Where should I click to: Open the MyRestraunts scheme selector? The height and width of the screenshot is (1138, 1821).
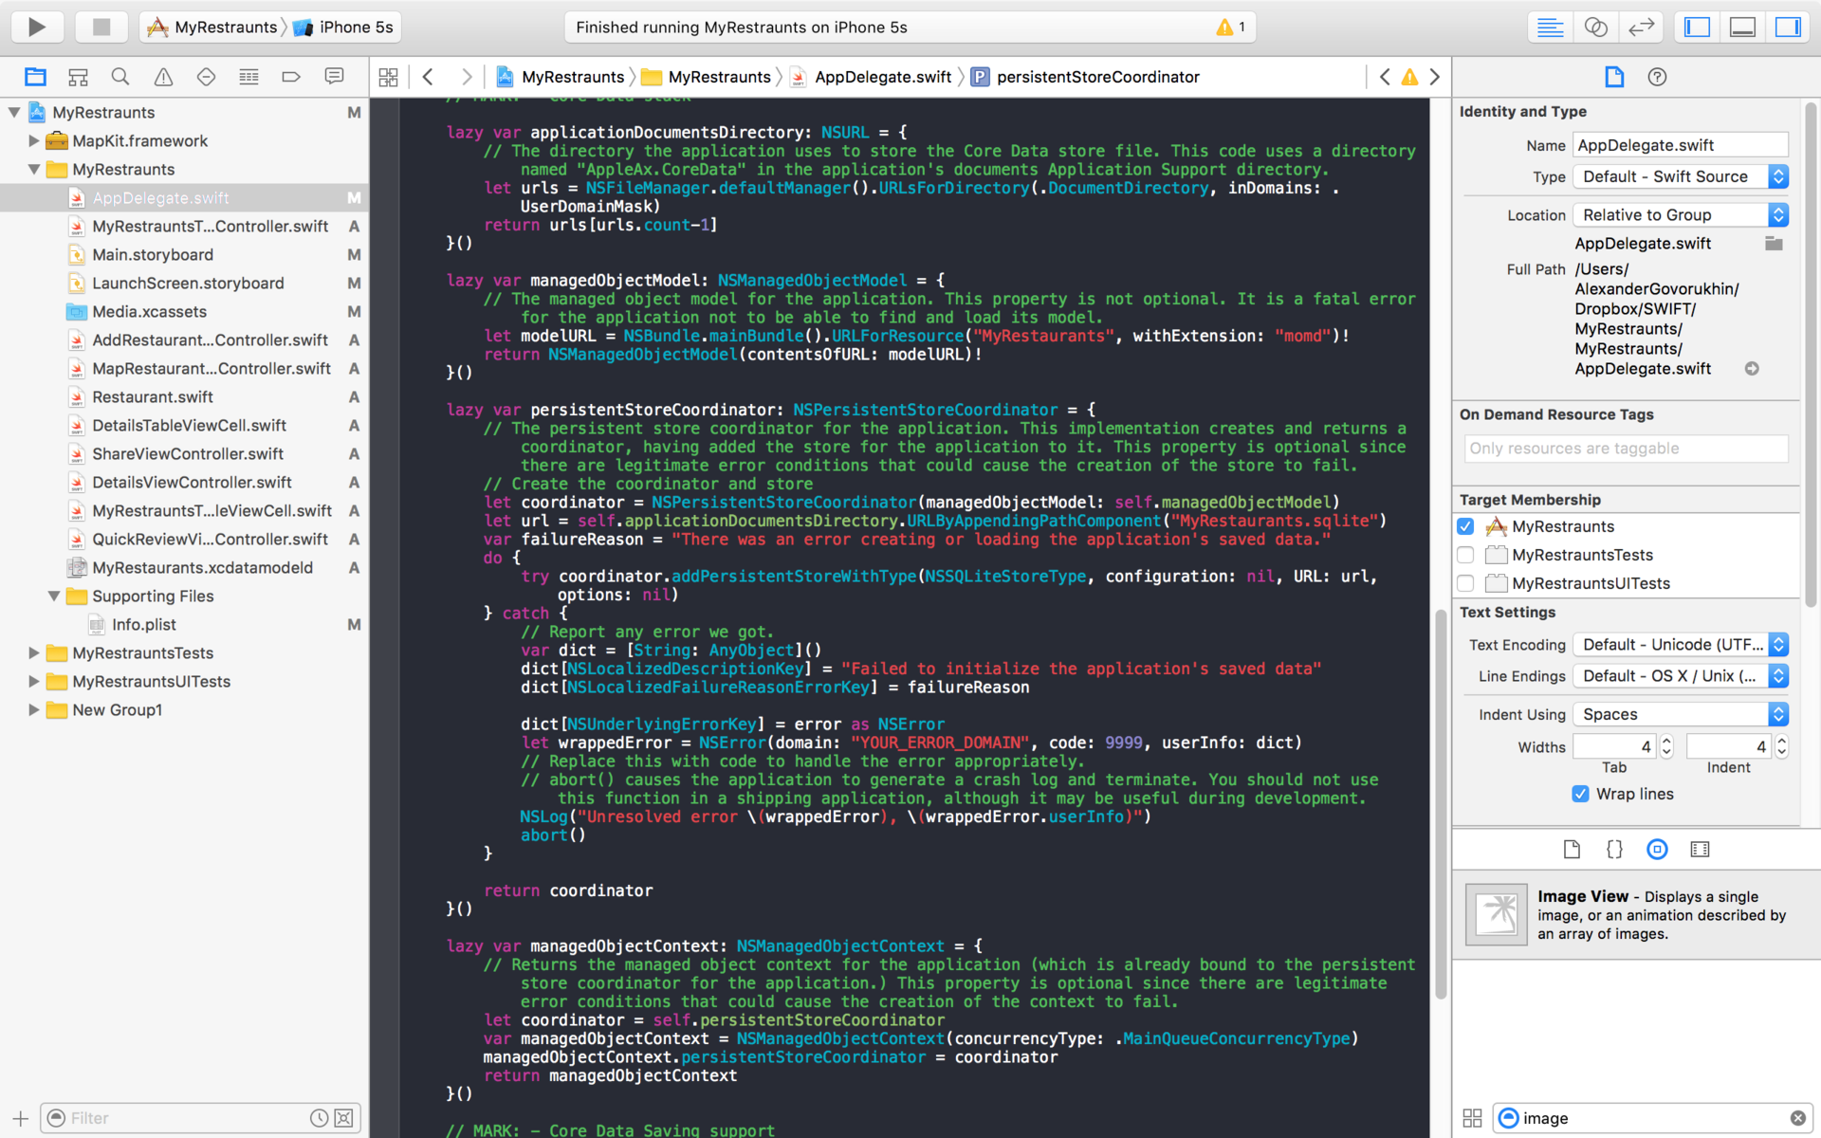pos(213,28)
